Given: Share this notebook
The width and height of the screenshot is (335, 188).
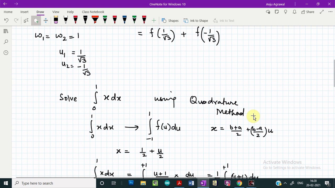Looking at the screenshot, I should coord(308,12).
